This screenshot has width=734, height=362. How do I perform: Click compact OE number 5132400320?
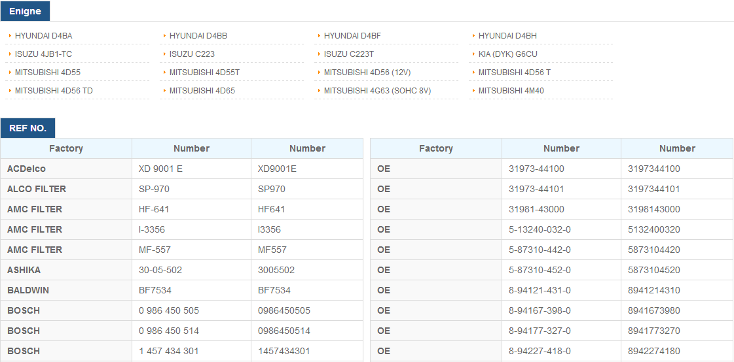click(654, 229)
